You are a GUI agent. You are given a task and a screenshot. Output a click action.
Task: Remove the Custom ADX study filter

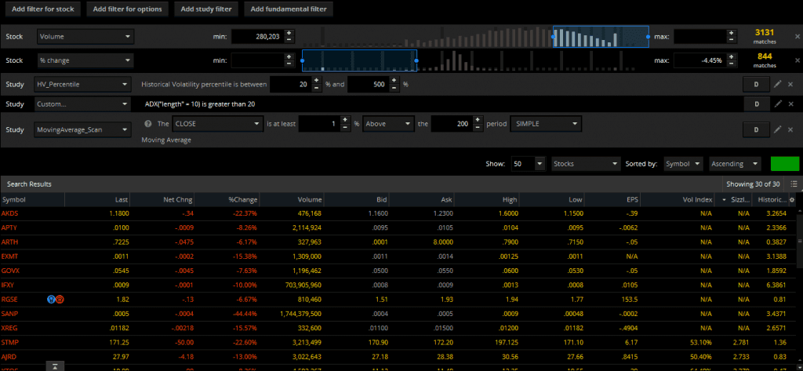click(x=790, y=104)
